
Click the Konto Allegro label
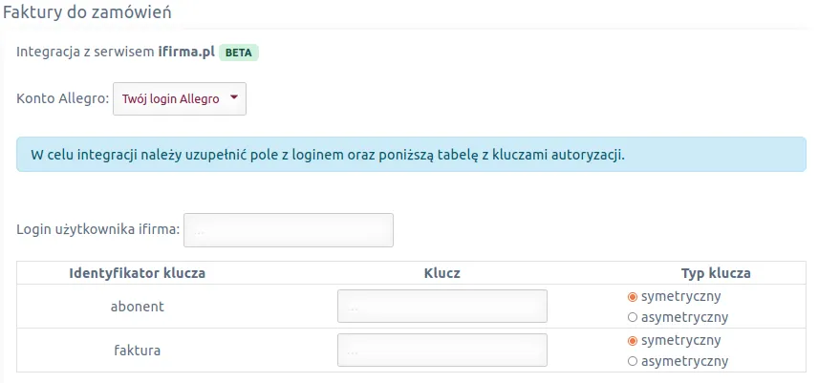point(62,98)
